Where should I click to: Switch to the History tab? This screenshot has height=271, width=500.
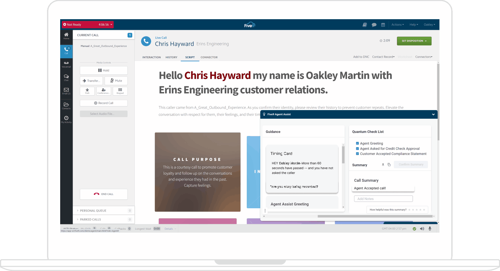coord(171,57)
